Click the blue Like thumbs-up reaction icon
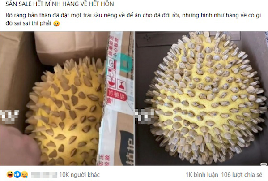 click(17, 174)
